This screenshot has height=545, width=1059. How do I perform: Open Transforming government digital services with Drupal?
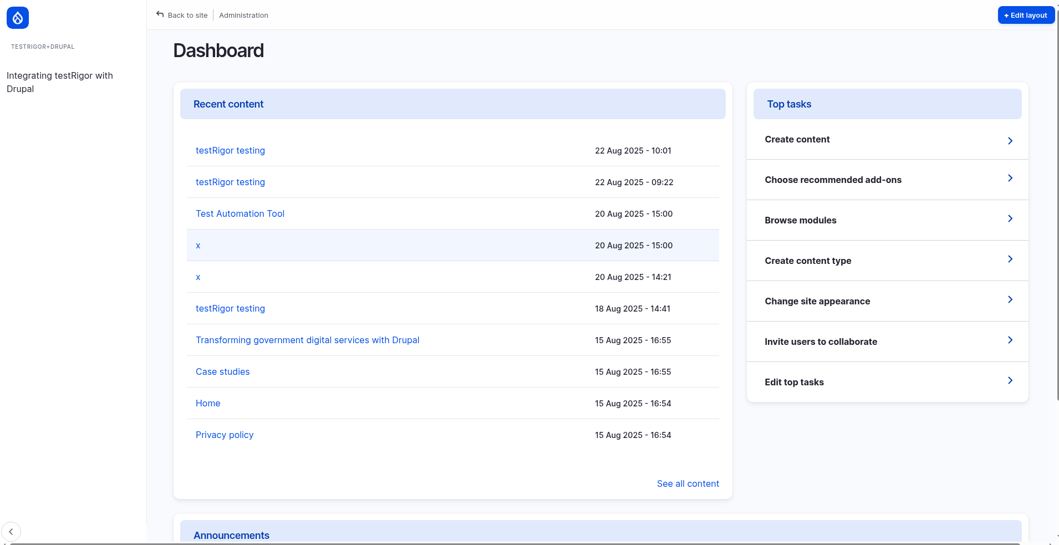coord(307,340)
